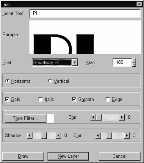Screen dimensions: 144x163
Task: Click the Draw button
Action: [x=23, y=156]
